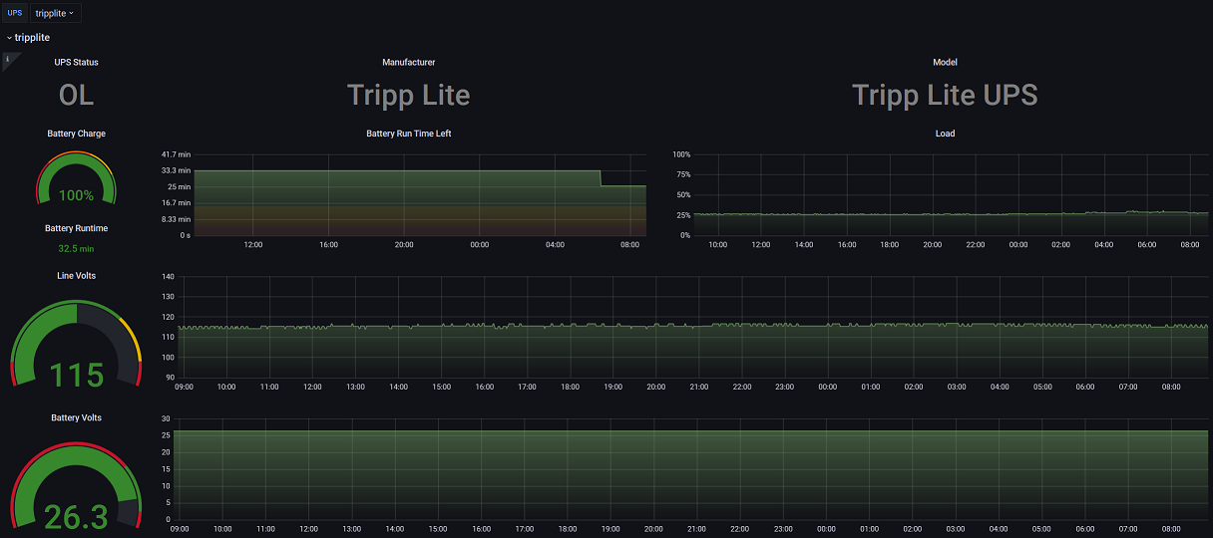This screenshot has width=1213, height=538.
Task: Click the battery volts graph area
Action: 693,468
